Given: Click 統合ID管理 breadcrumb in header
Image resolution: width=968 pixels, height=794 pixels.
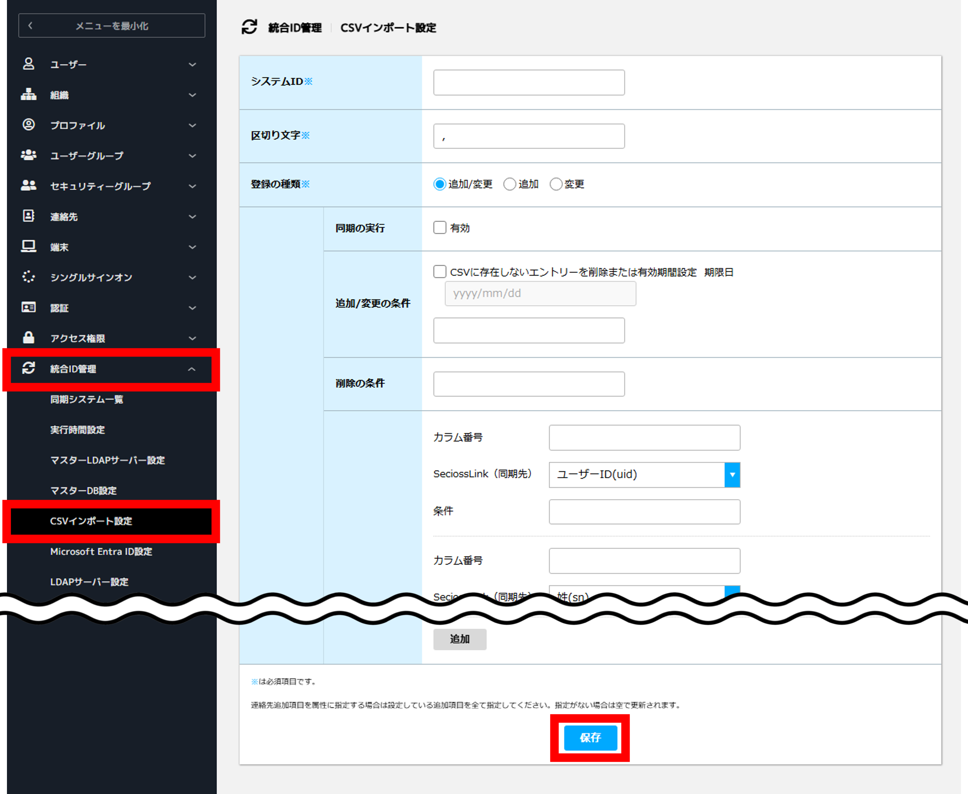Looking at the screenshot, I should 295,28.
